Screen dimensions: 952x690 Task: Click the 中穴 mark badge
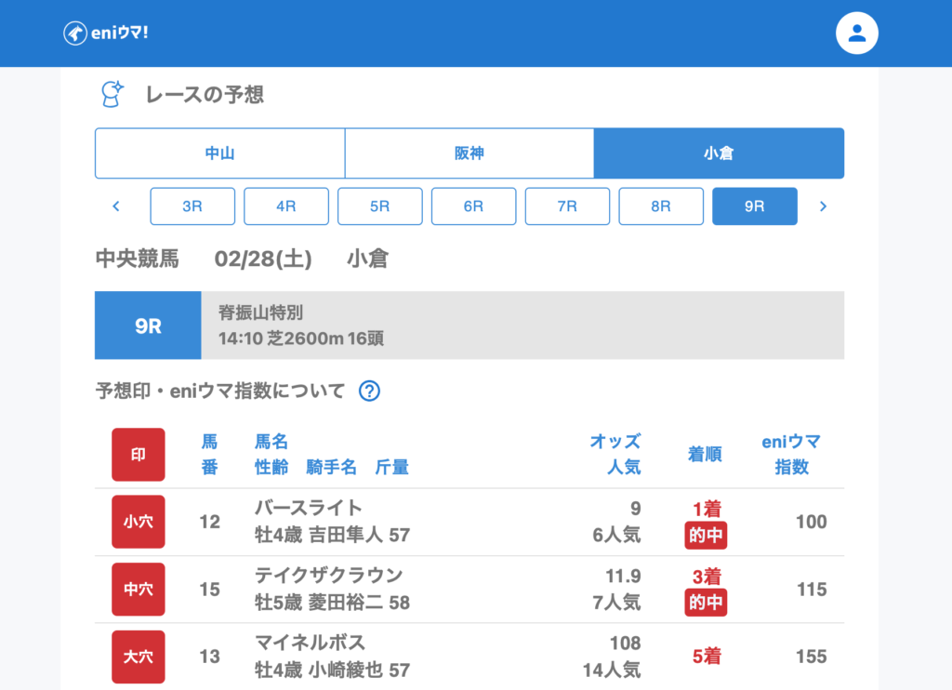pos(139,590)
